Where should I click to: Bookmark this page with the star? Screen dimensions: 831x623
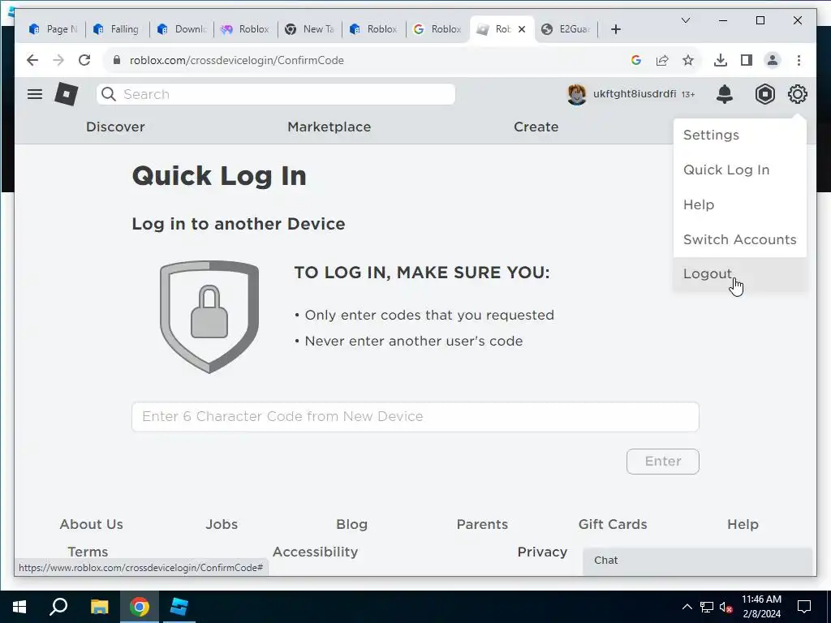[688, 60]
